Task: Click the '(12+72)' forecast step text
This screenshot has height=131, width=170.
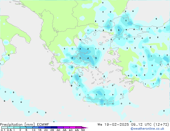Action: pyautogui.click(x=161, y=125)
